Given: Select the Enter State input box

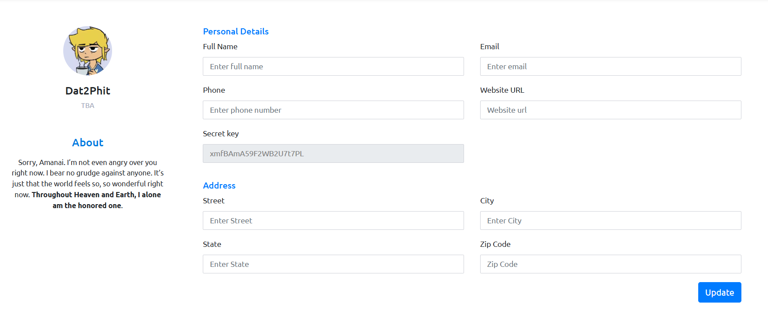Looking at the screenshot, I should click(x=333, y=264).
